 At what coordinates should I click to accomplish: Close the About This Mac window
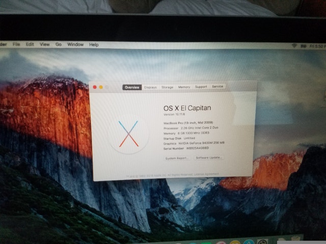(x=95, y=87)
